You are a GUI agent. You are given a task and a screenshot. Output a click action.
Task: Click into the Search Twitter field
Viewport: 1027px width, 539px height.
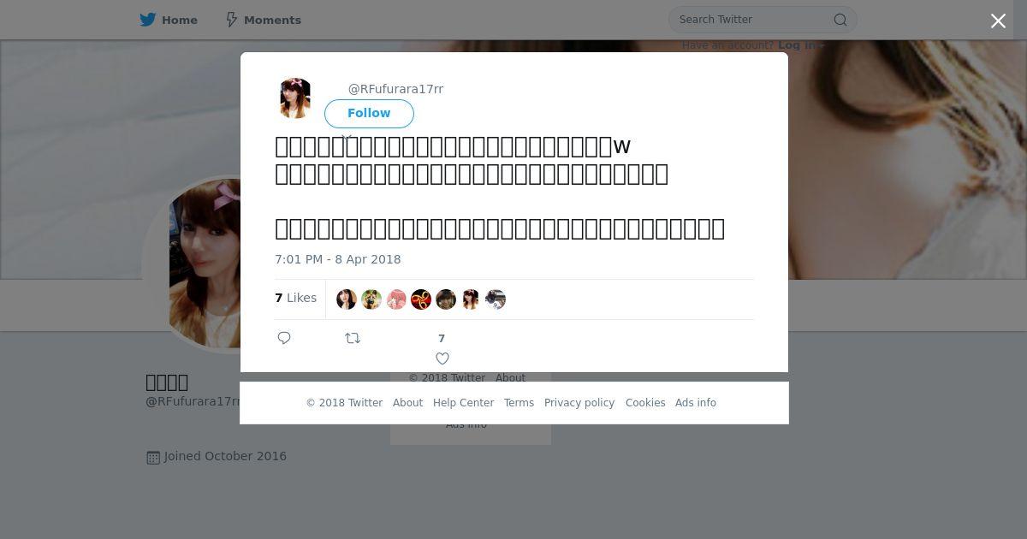pyautogui.click(x=753, y=20)
